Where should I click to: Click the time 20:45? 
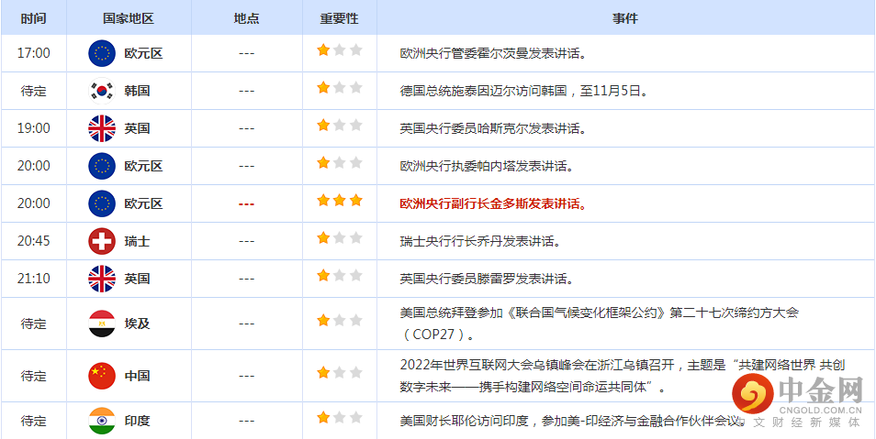[34, 241]
